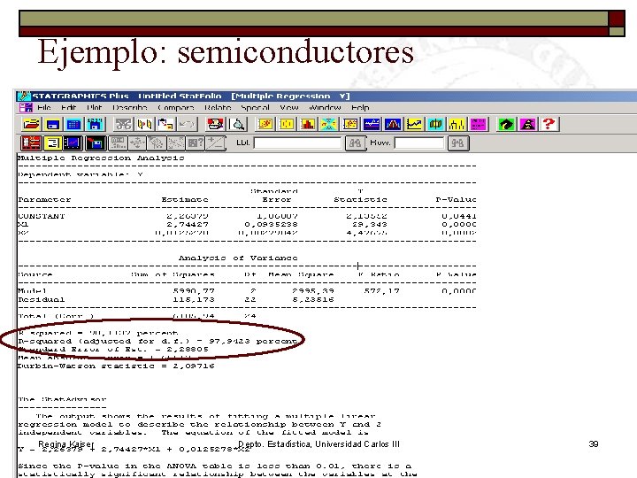The height and width of the screenshot is (478, 637).
Task: Click the yellow tabular options icon
Action: pos(53,143)
